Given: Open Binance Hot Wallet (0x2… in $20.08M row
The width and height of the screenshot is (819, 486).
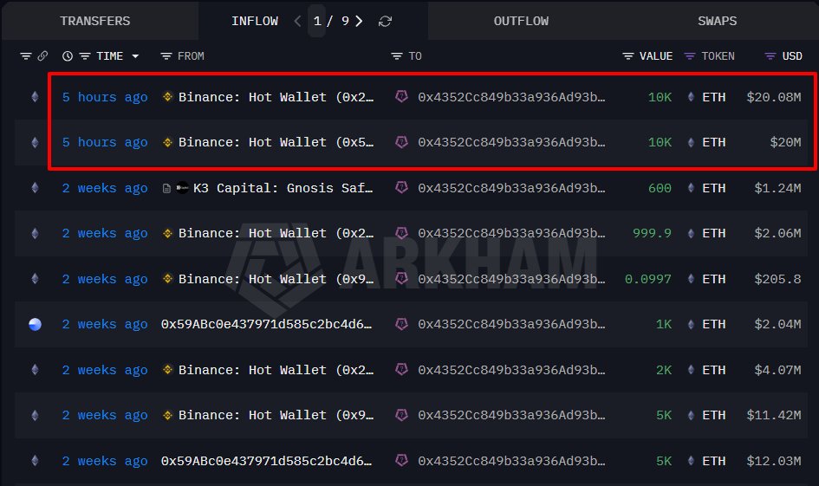Looking at the screenshot, I should click(x=276, y=97).
